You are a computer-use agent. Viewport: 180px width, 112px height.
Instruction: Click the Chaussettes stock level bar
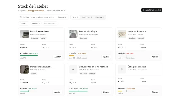click(x=78, y=91)
